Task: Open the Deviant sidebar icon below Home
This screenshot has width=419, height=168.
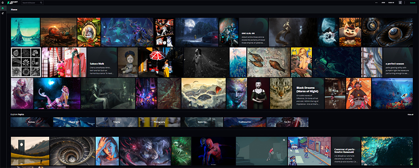Action: pyautogui.click(x=3, y=13)
